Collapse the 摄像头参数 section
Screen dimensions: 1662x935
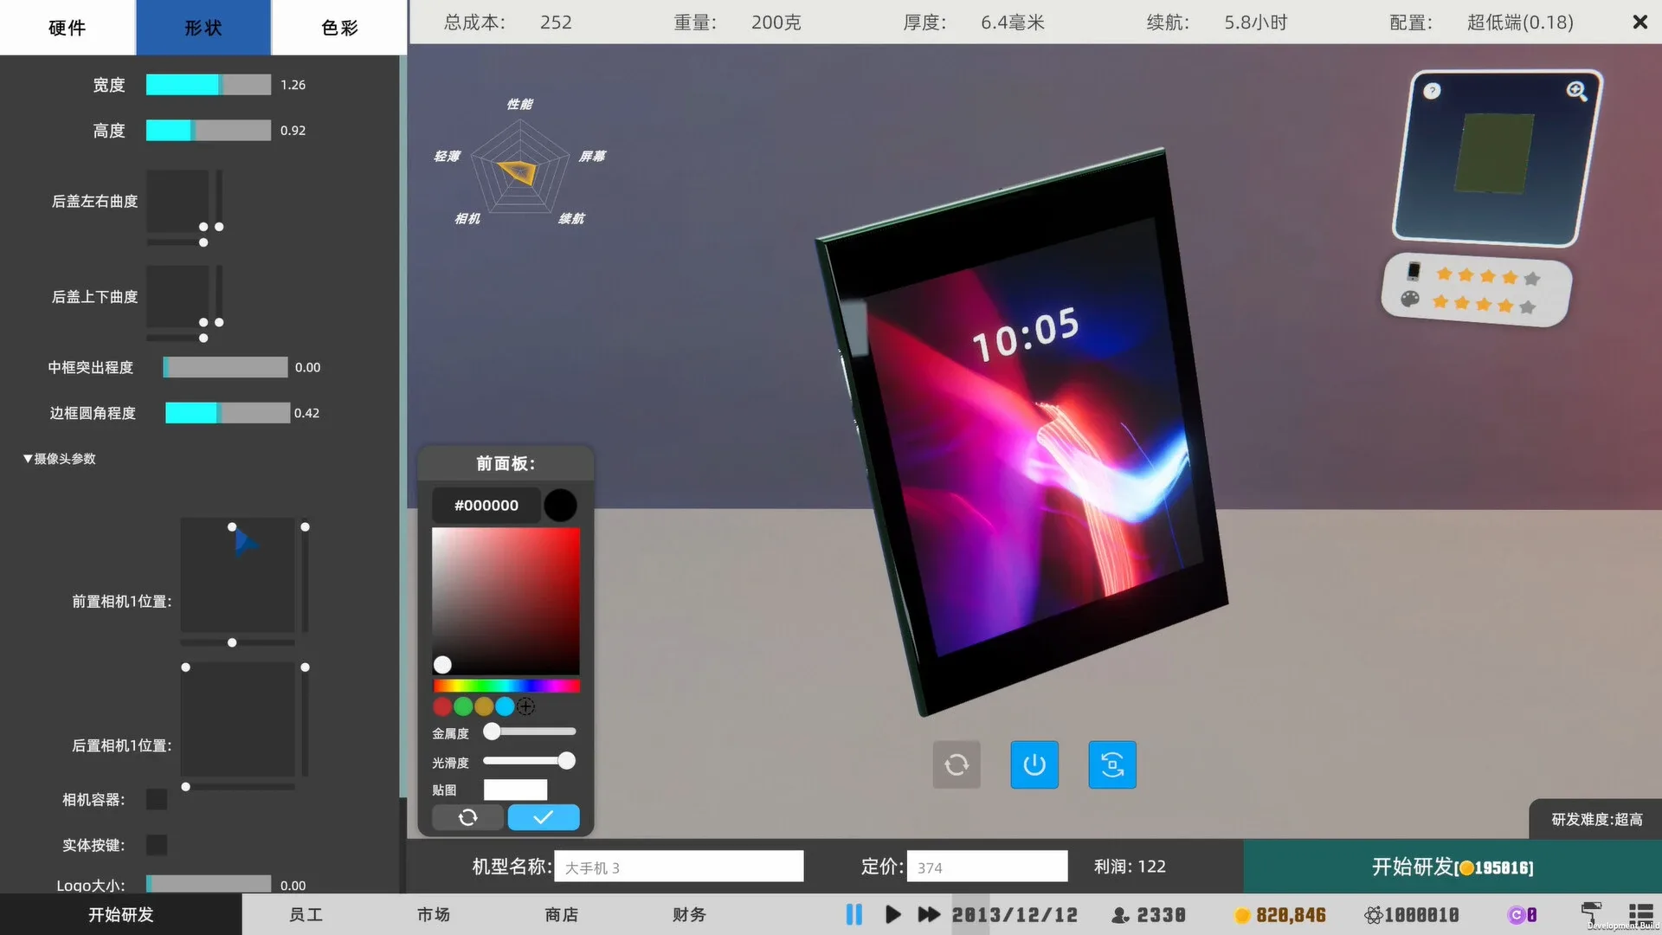tap(59, 459)
